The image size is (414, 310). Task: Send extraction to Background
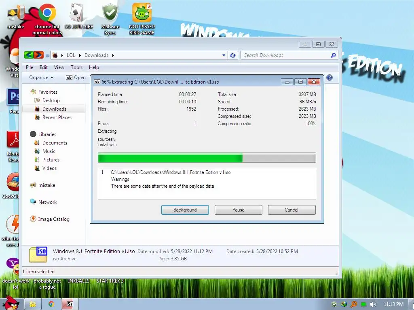tap(185, 210)
